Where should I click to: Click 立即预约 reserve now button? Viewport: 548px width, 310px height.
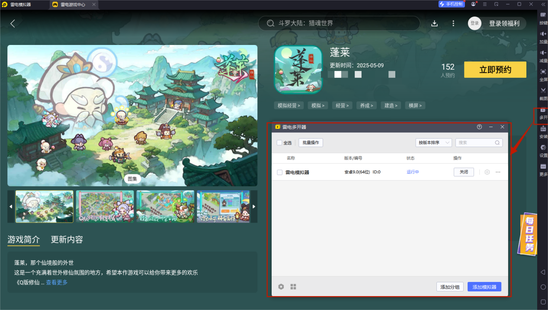click(495, 70)
